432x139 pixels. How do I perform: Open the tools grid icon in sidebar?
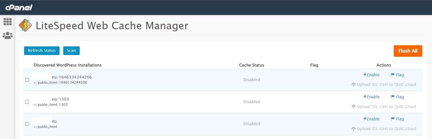tap(7, 21)
